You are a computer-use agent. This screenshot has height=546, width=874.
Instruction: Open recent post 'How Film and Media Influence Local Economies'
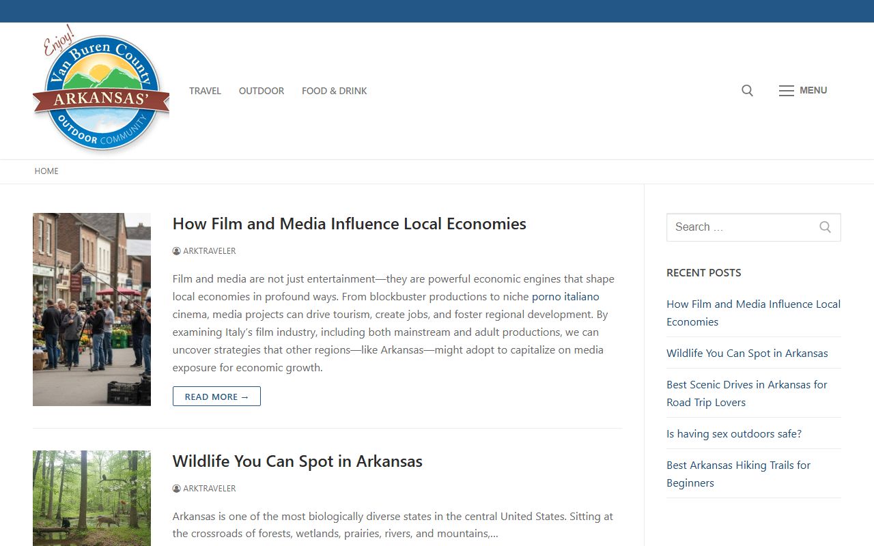(753, 313)
